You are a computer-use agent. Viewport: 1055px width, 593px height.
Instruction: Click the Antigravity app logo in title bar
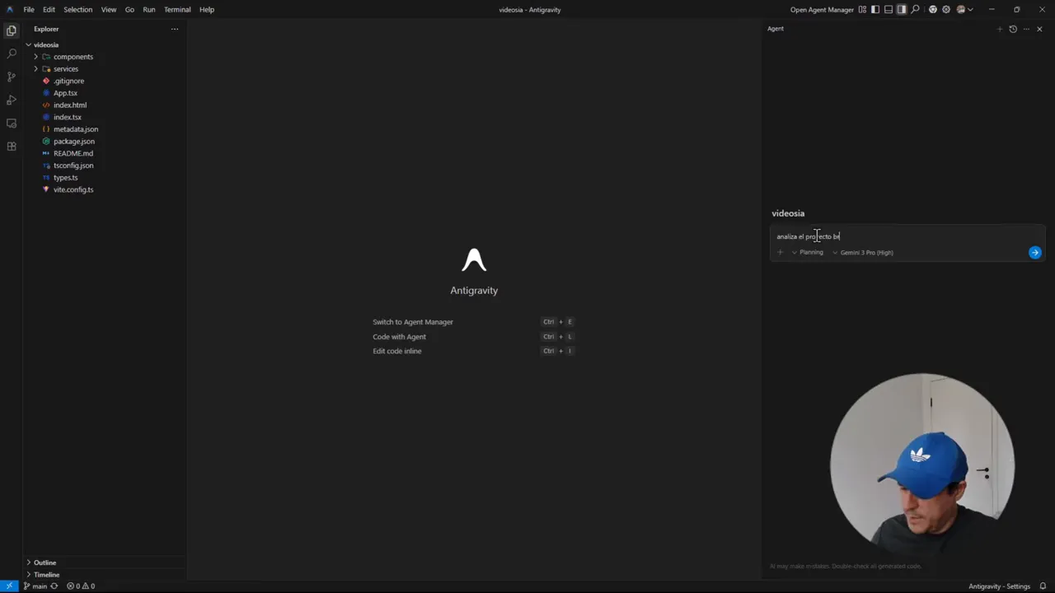pos(9,10)
